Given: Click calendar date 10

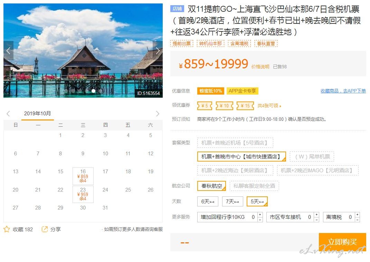Looking at the screenshot, I should (x=105, y=154).
